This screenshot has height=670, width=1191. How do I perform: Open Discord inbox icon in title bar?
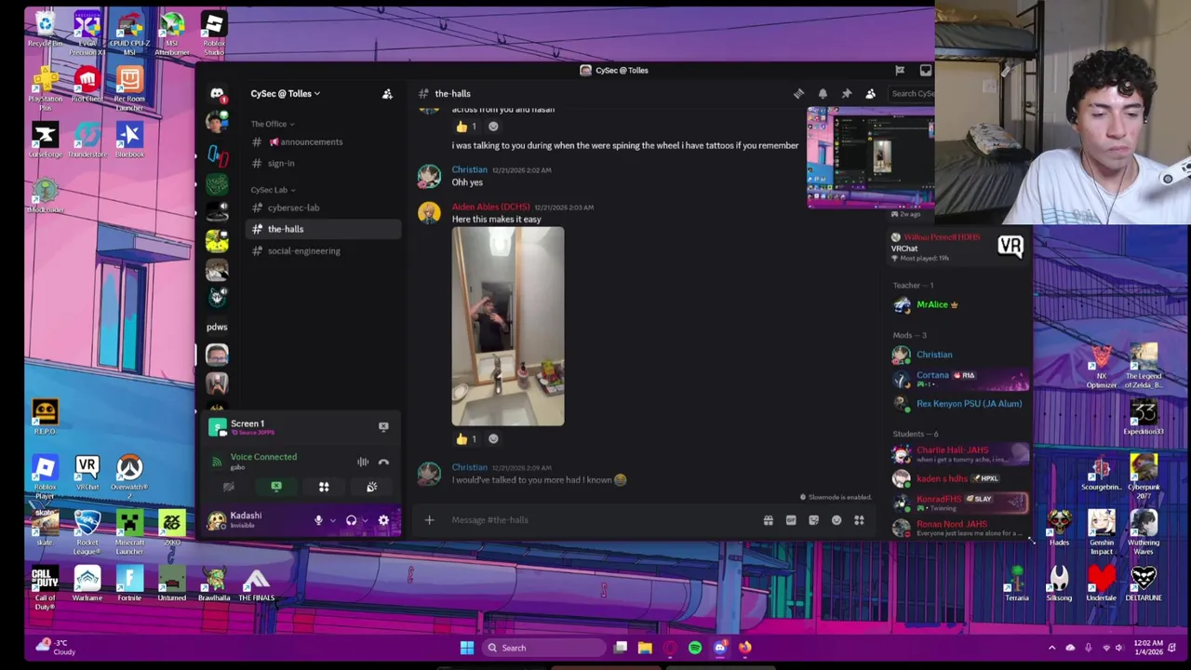[926, 71]
